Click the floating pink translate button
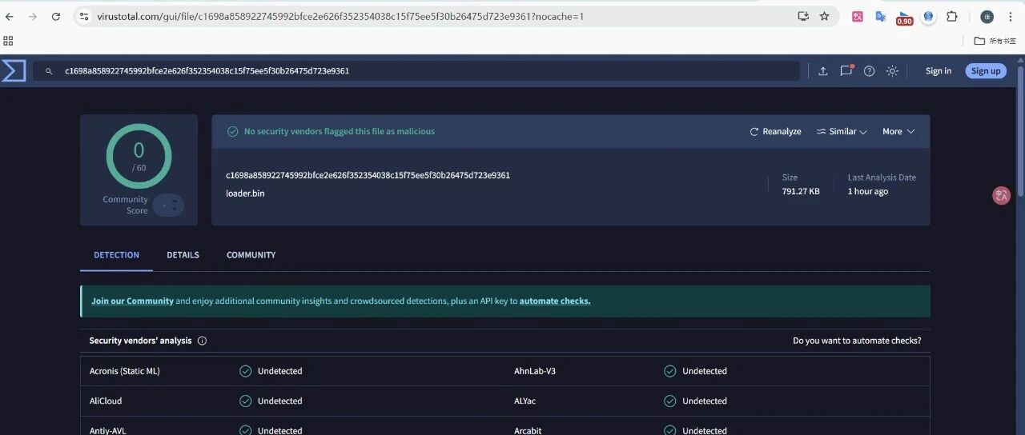 pos(1001,195)
